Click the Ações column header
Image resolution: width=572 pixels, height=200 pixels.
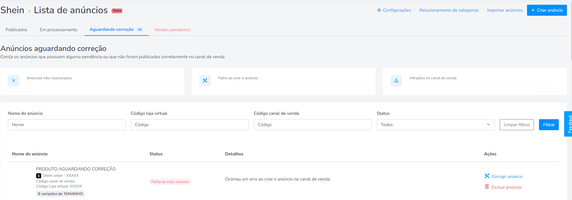(x=490, y=154)
